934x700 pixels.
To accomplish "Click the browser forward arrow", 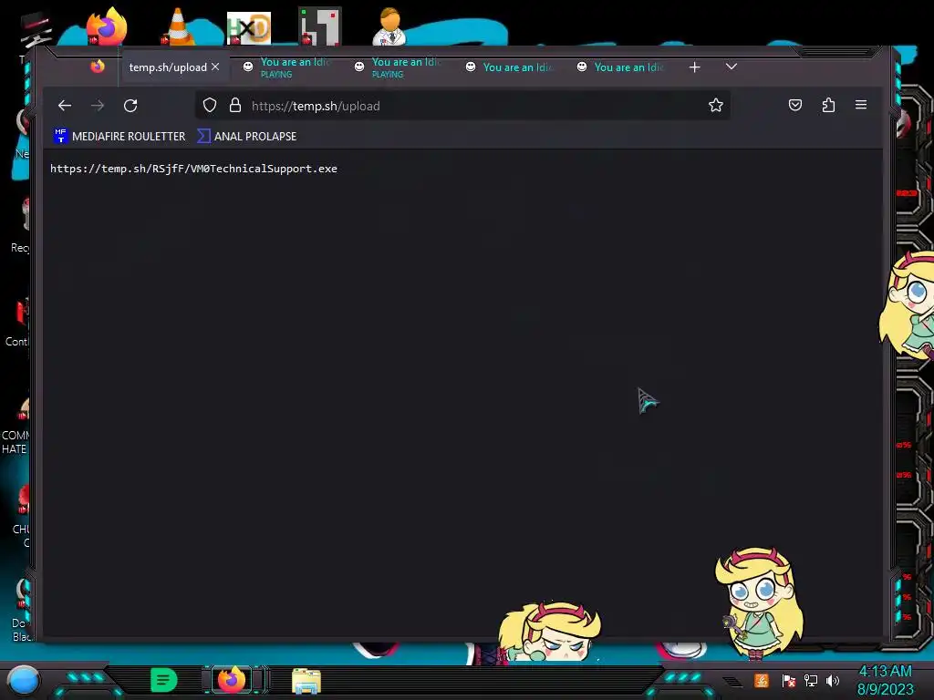I will pos(97,106).
